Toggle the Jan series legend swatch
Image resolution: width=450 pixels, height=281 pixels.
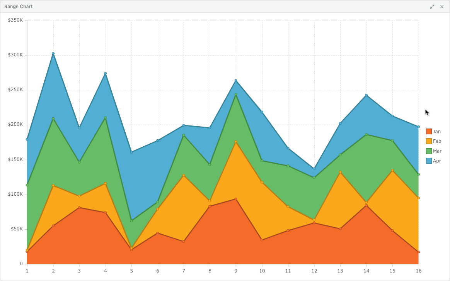click(429, 132)
